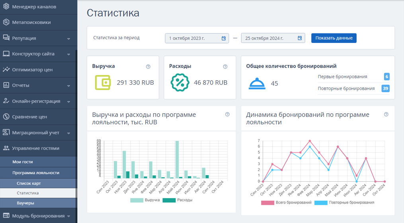This screenshot has width=404, height=223.
Task: Click the first bookings count badge 6
Action: coord(386,77)
